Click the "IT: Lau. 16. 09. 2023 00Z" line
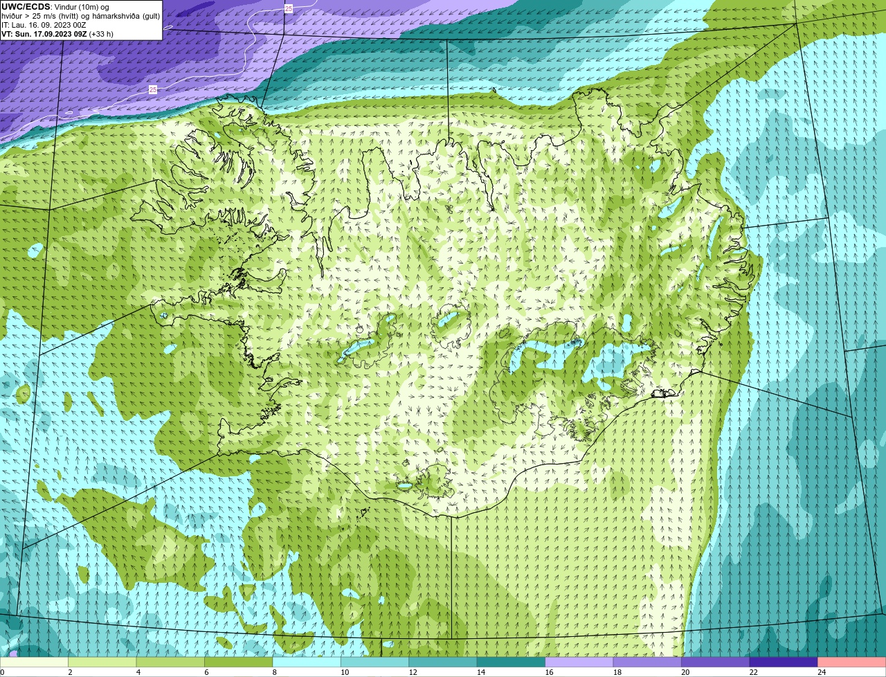Image resolution: width=886 pixels, height=677 pixels. pos(44,25)
